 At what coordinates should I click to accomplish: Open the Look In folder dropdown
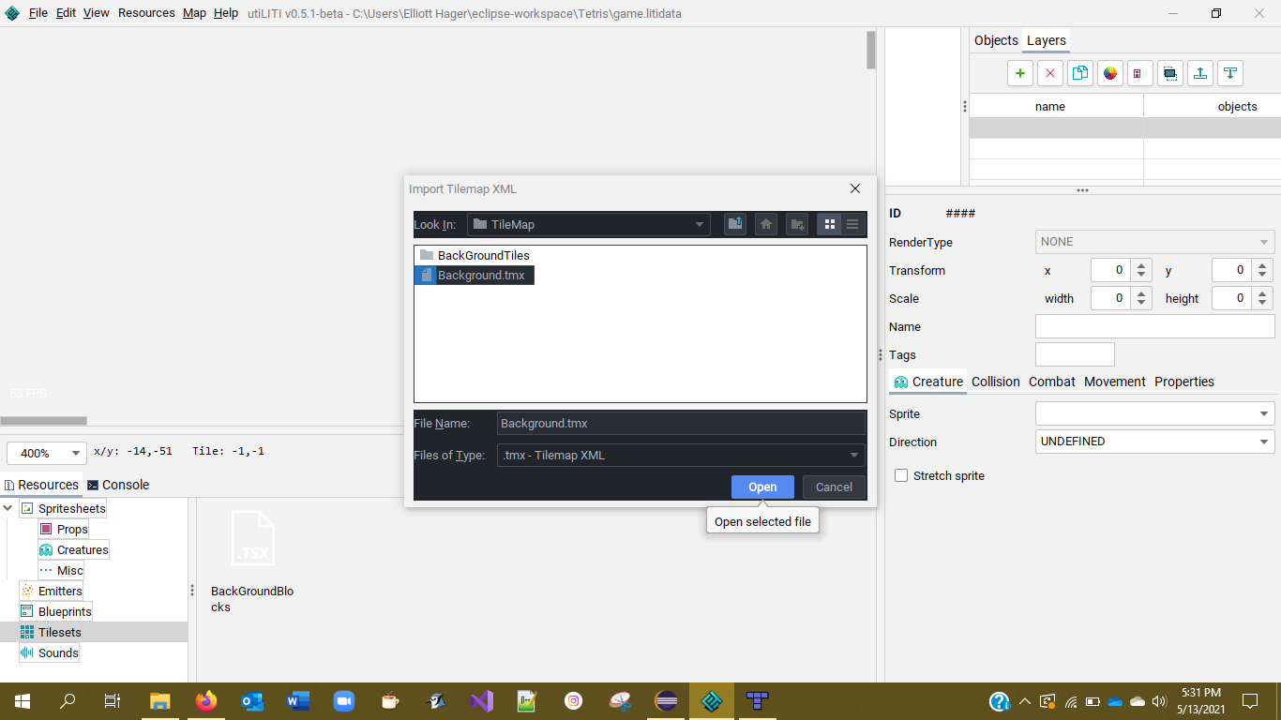(699, 224)
